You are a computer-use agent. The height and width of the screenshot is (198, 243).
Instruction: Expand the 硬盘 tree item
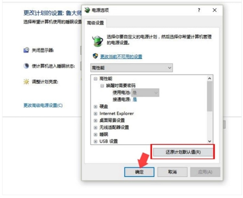click(96, 107)
